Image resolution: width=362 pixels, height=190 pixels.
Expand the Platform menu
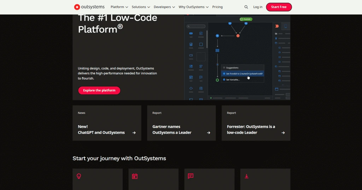pyautogui.click(x=119, y=7)
